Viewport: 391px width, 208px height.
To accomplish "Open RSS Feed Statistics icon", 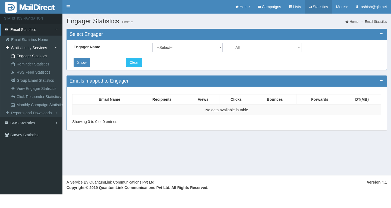I will [x=13, y=72].
